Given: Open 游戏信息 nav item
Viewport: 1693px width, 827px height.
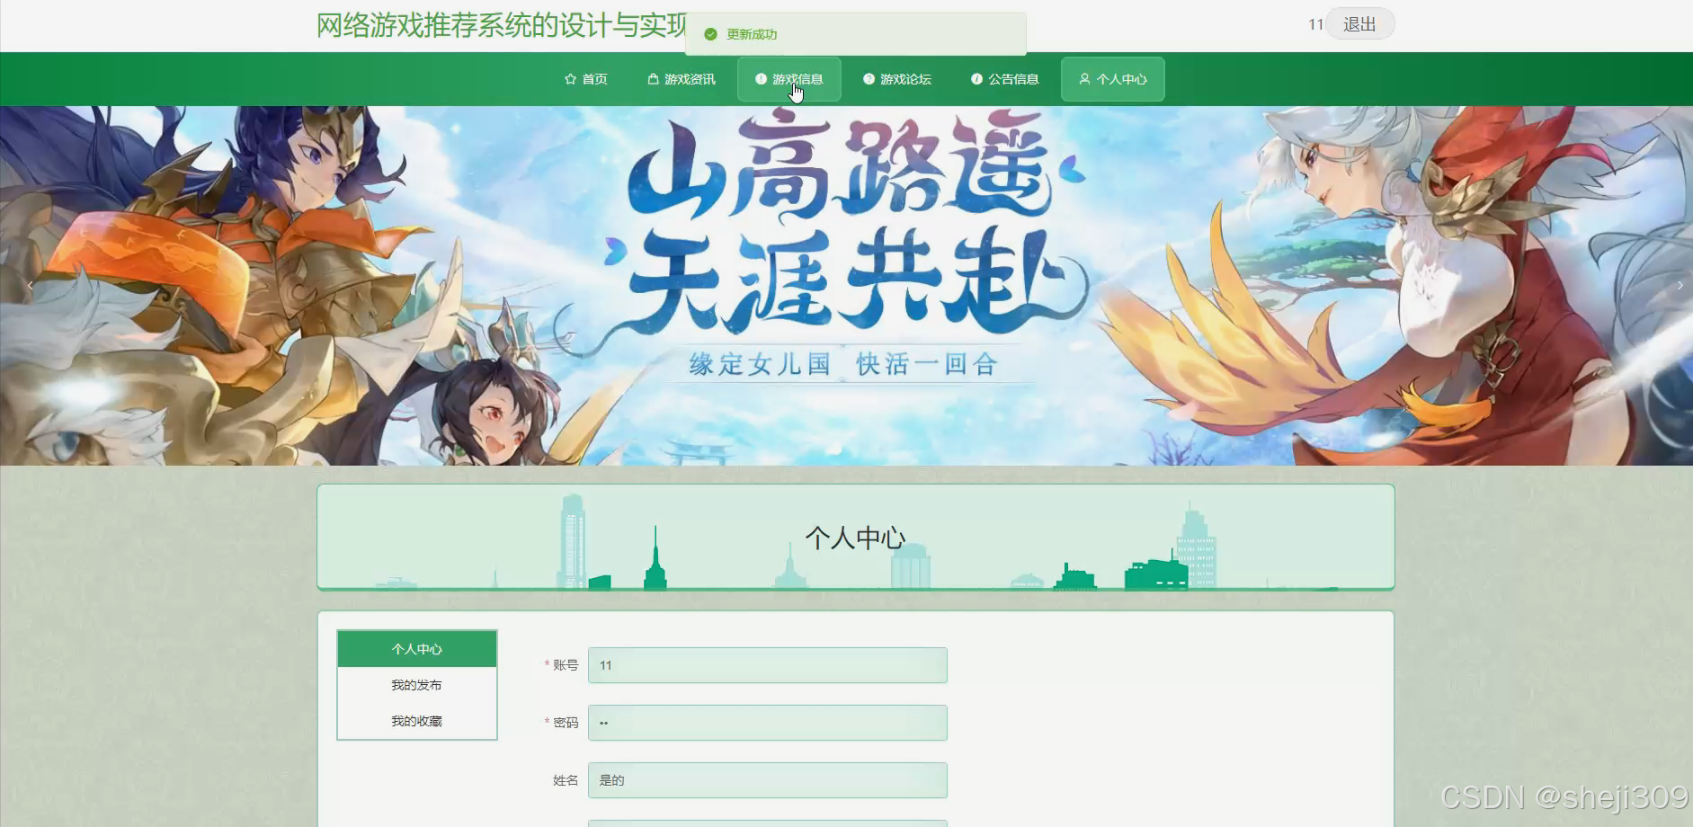Looking at the screenshot, I should point(789,79).
